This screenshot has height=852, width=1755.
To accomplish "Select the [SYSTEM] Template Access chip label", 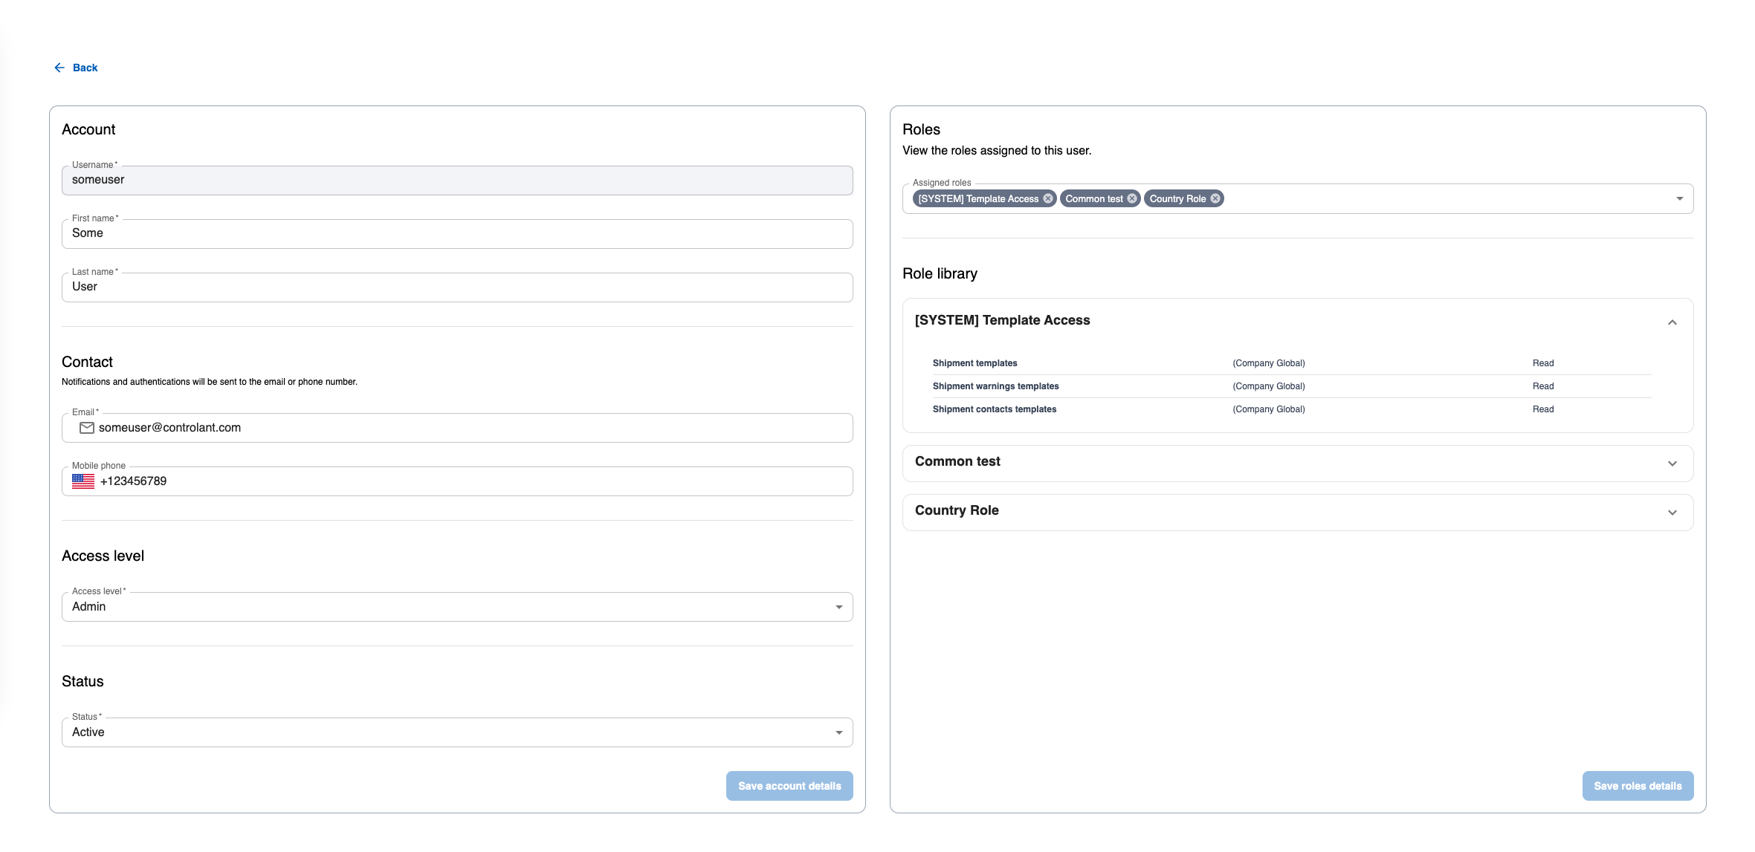I will click(x=978, y=198).
